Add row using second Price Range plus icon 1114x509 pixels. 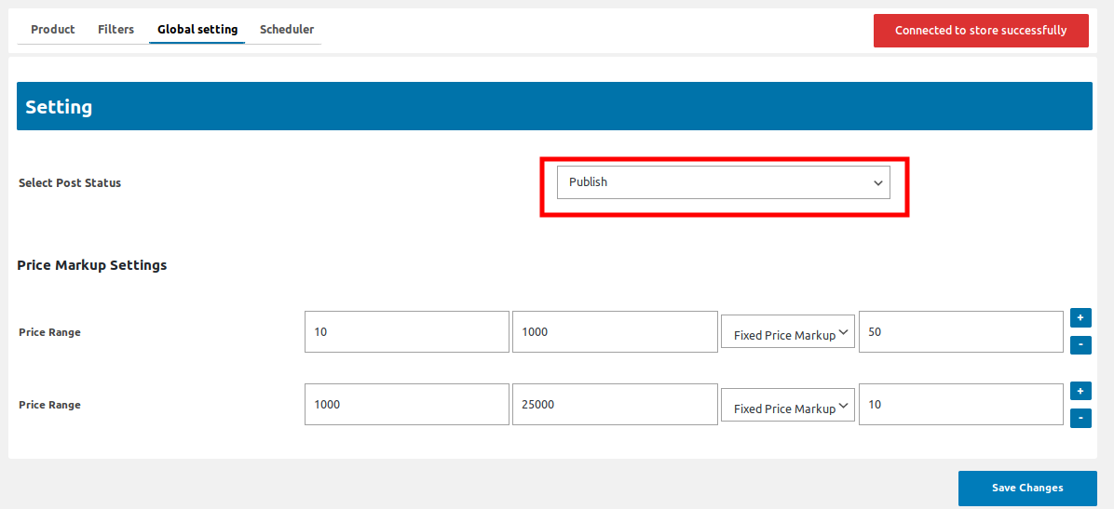(x=1080, y=391)
